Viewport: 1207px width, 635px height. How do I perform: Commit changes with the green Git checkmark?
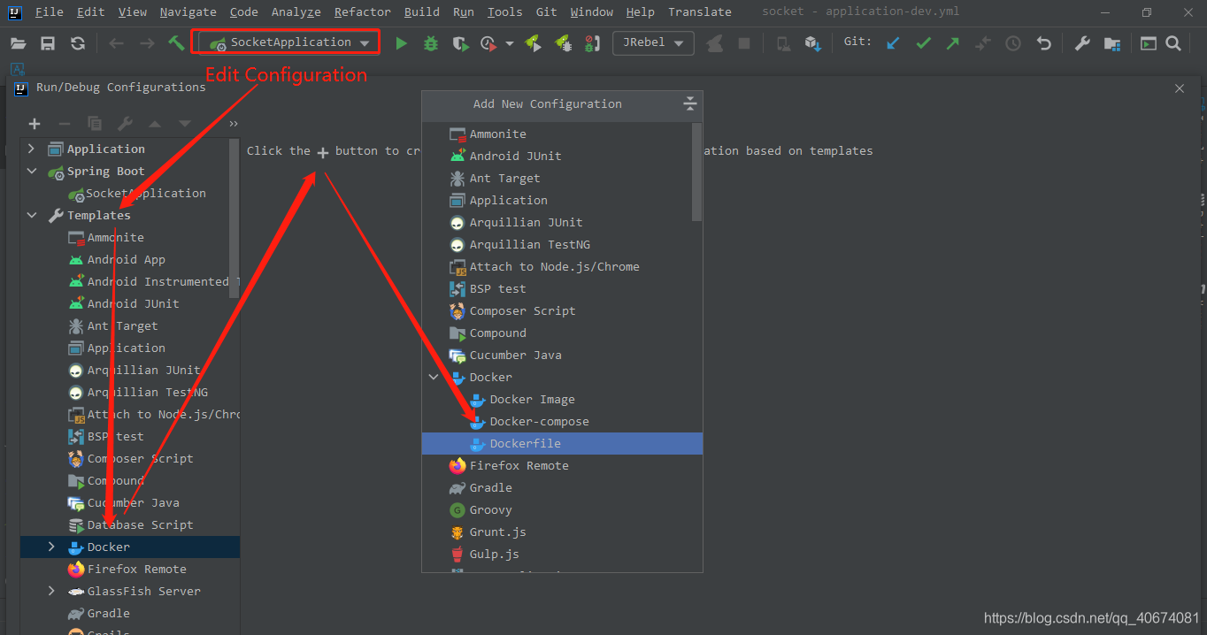click(923, 42)
